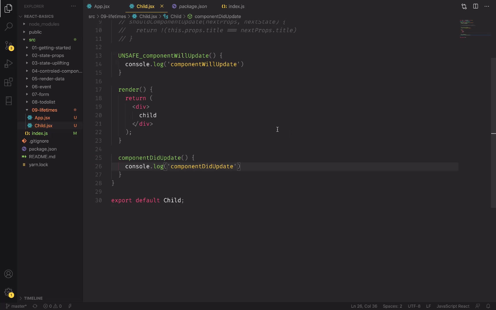Click the minimap code overview
Viewport: 496px width, 310px height.
[x=475, y=29]
